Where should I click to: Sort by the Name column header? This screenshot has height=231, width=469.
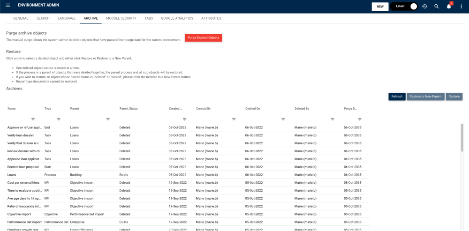pyautogui.click(x=11, y=109)
